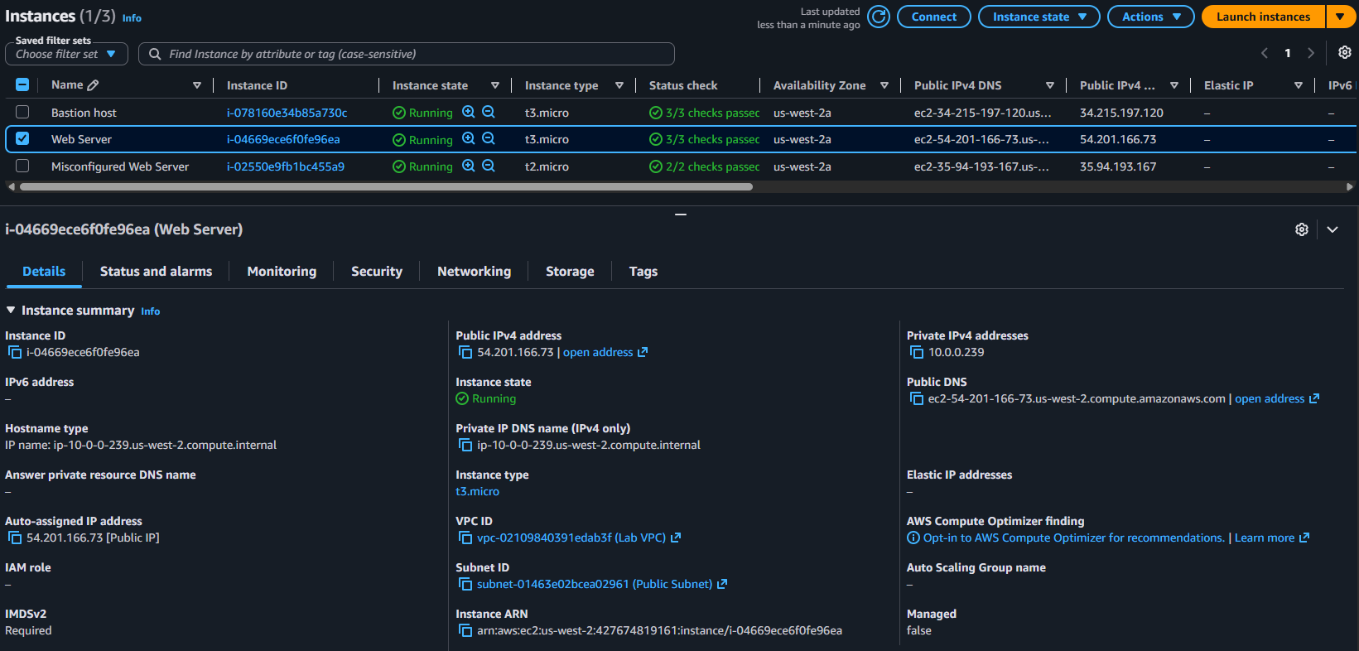This screenshot has width=1359, height=651.
Task: Expand the Actions dropdown menu
Action: tap(1150, 17)
